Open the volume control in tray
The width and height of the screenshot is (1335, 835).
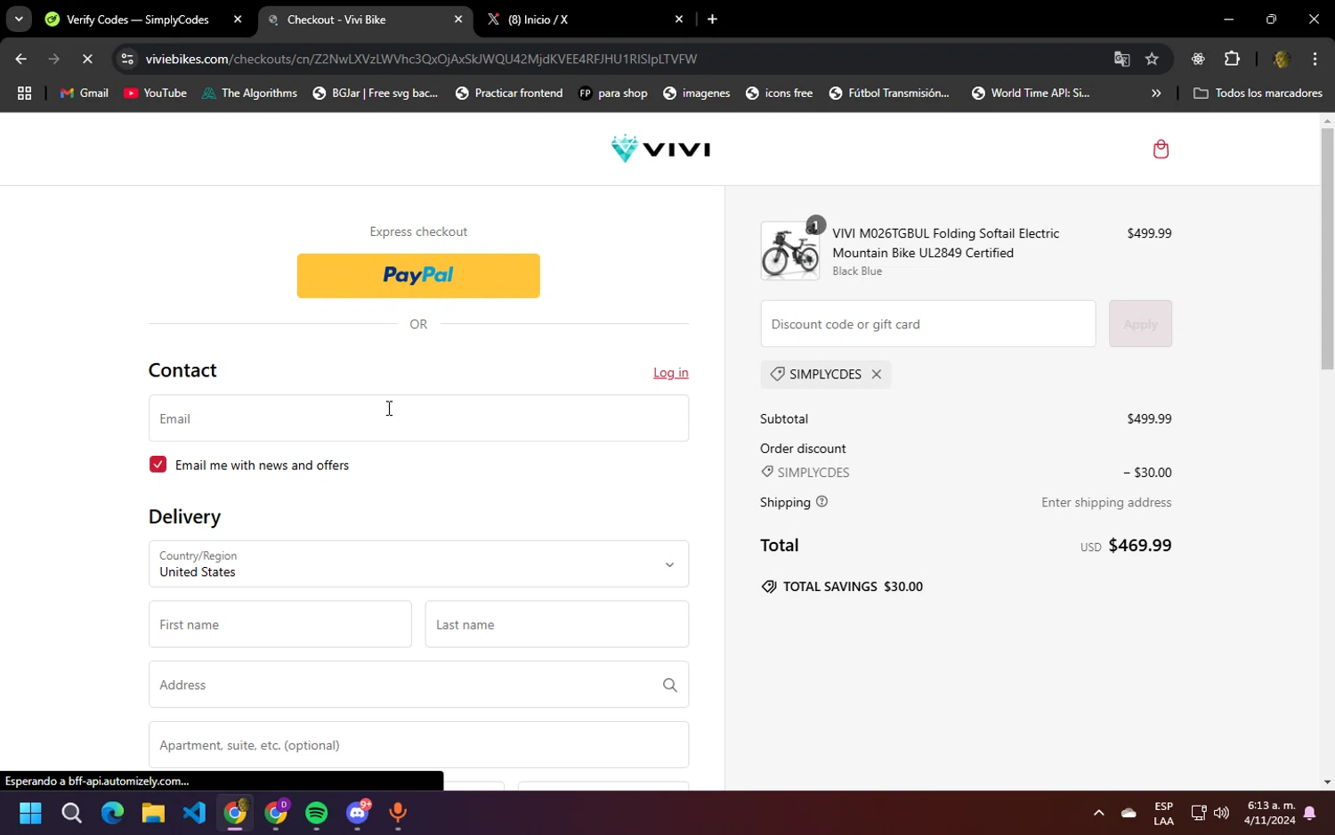1221,813
